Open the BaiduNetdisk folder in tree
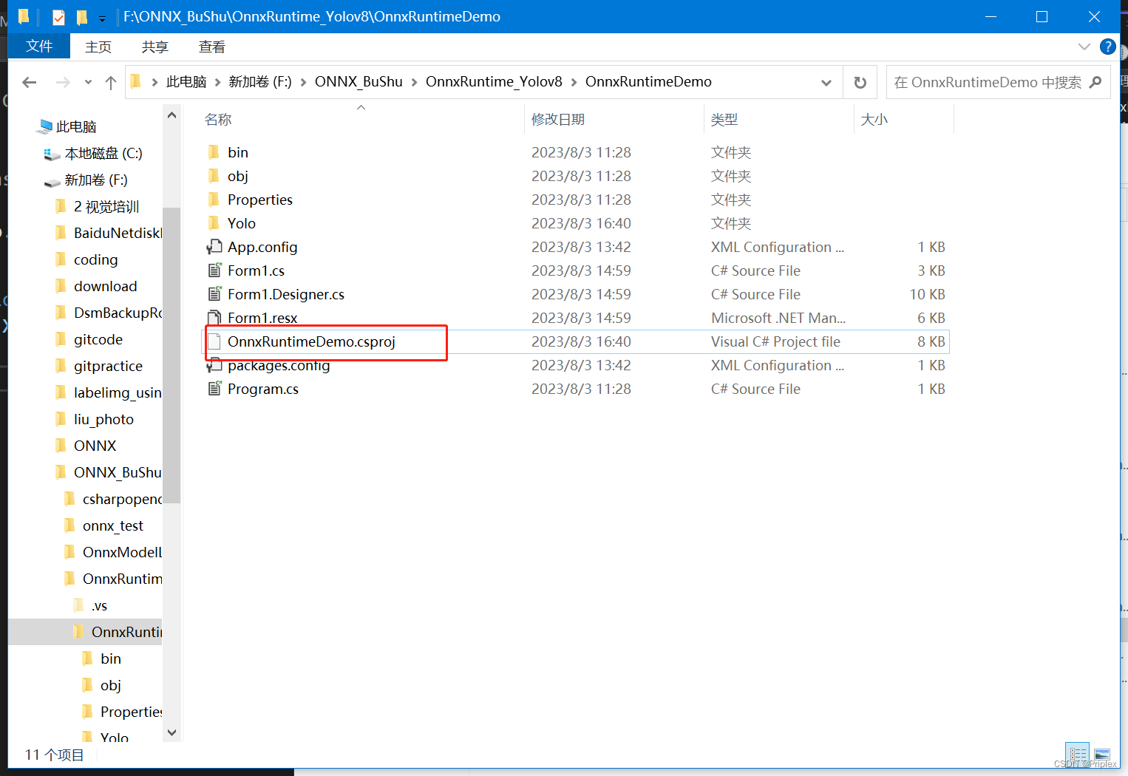This screenshot has width=1128, height=776. 118,234
